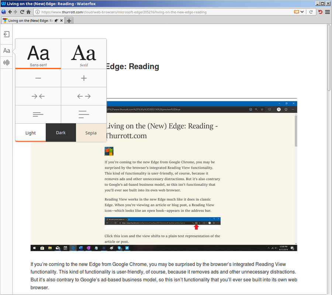The height and width of the screenshot is (295, 332).
Task: Reload the page from the left toolbar
Action: point(22,12)
